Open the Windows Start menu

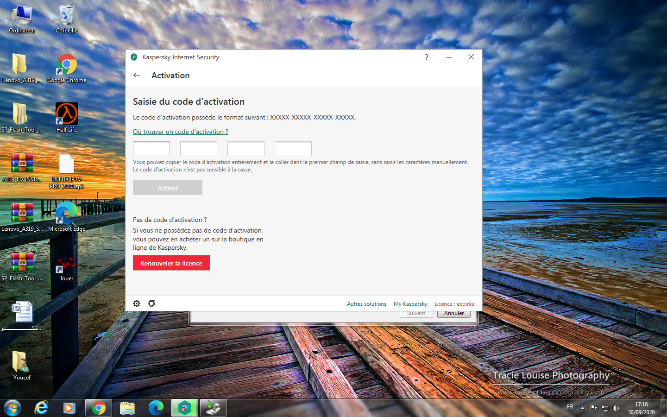[x=13, y=408]
